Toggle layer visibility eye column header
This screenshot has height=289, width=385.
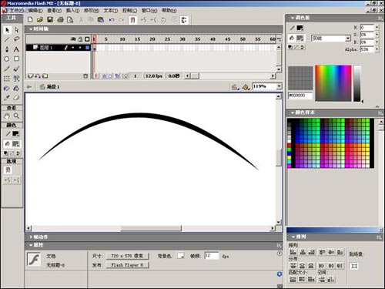(73, 39)
